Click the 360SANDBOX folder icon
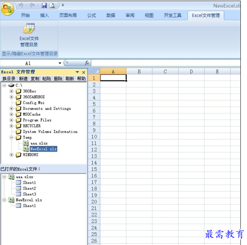 point(19,97)
